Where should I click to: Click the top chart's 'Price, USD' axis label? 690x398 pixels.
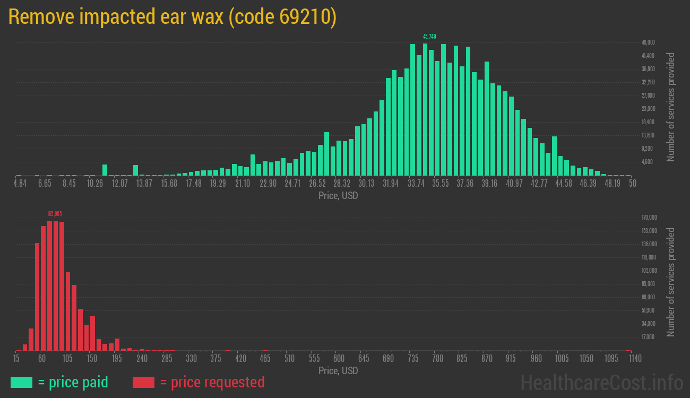click(x=338, y=196)
